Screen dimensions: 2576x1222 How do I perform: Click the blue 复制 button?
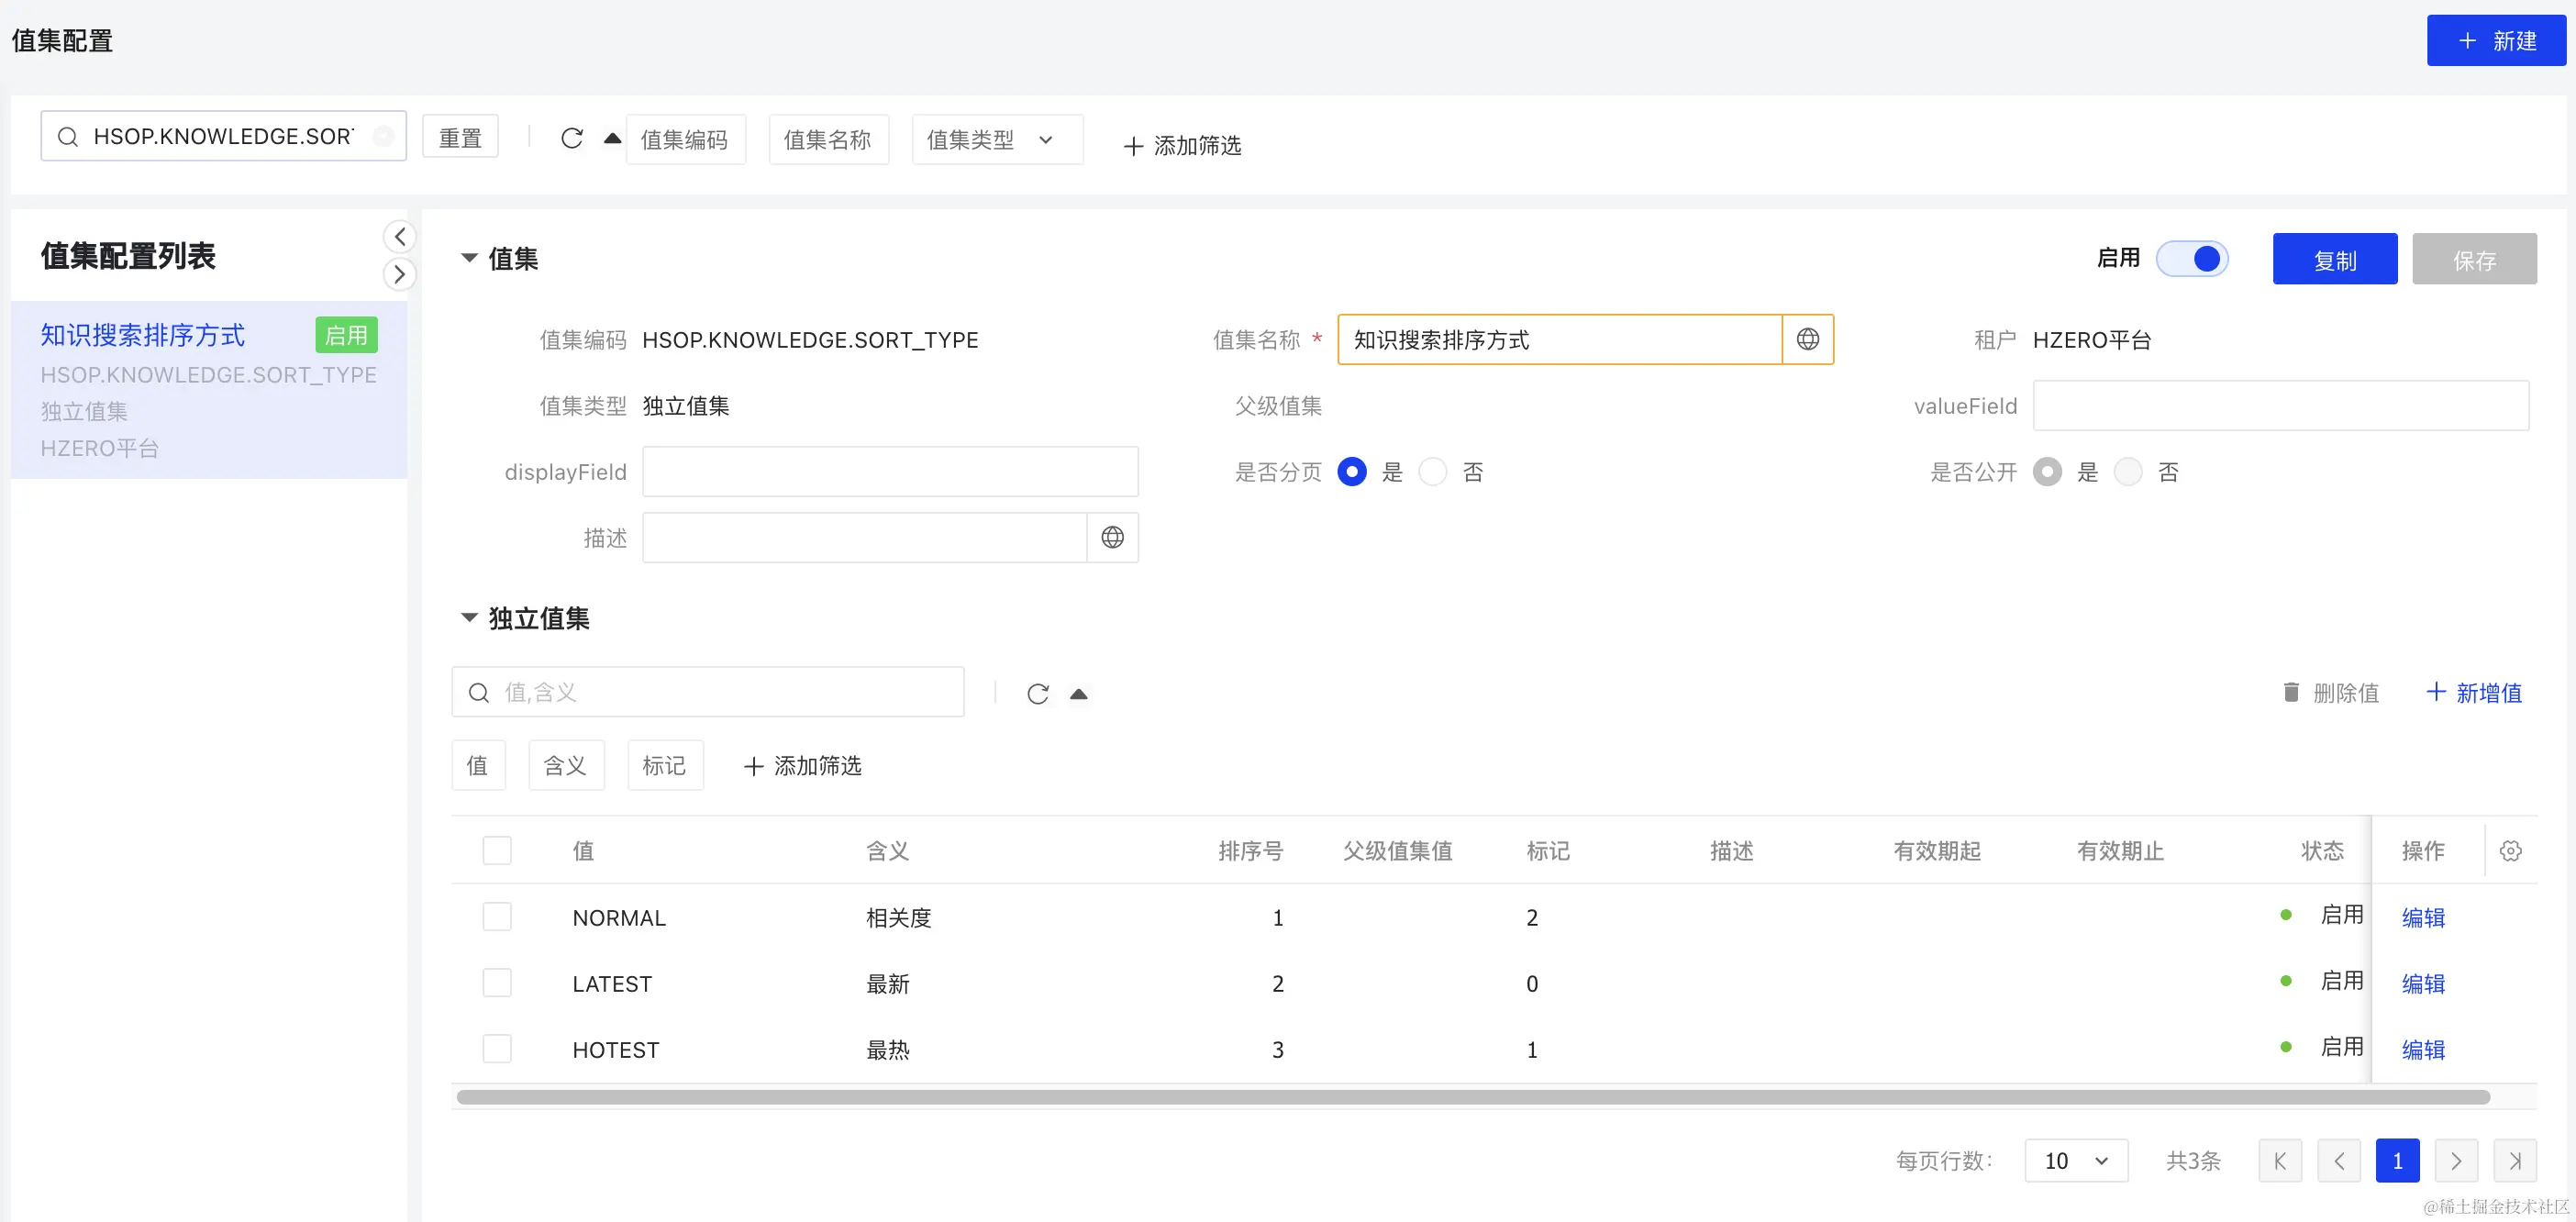(x=2334, y=260)
